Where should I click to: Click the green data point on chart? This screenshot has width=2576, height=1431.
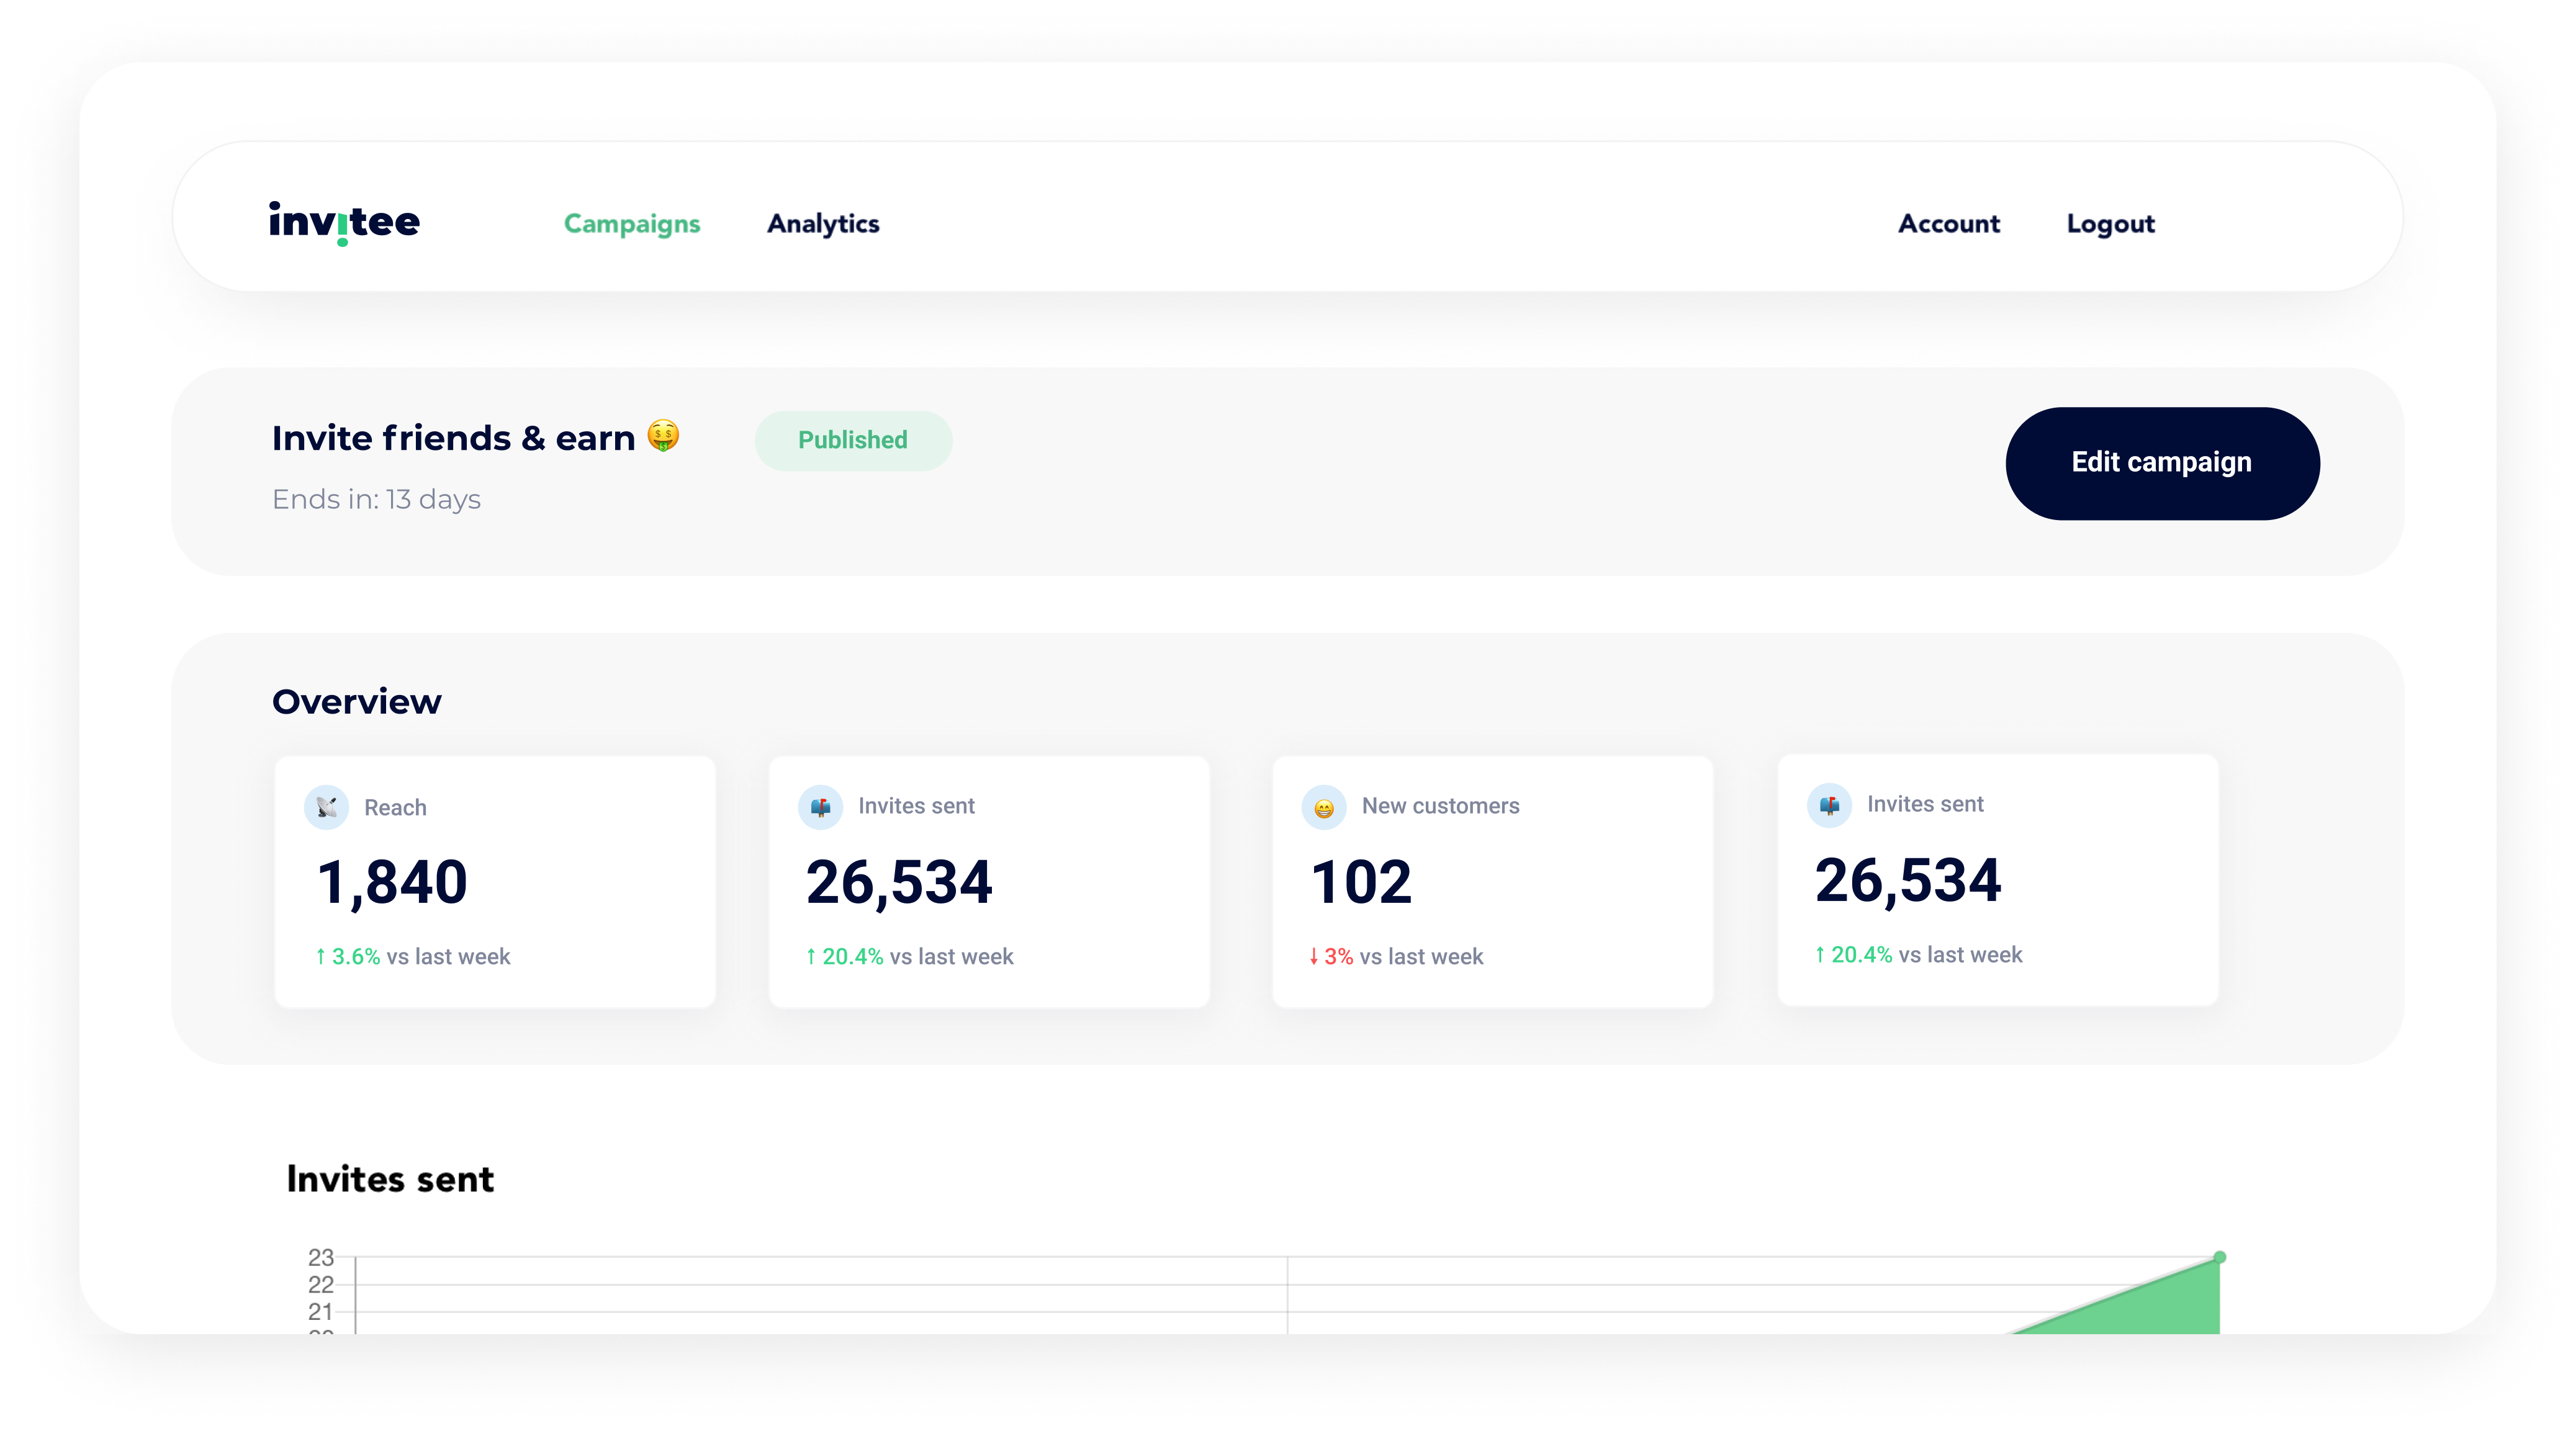coord(2219,1257)
